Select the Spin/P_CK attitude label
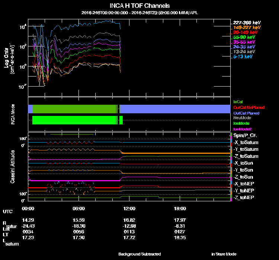Viewport: 279px width, 260px height. [245, 136]
